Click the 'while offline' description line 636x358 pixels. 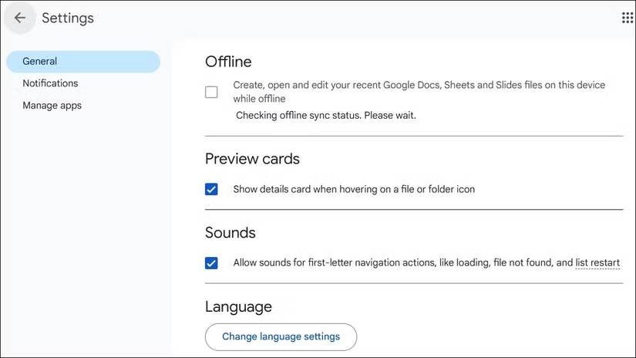[259, 99]
